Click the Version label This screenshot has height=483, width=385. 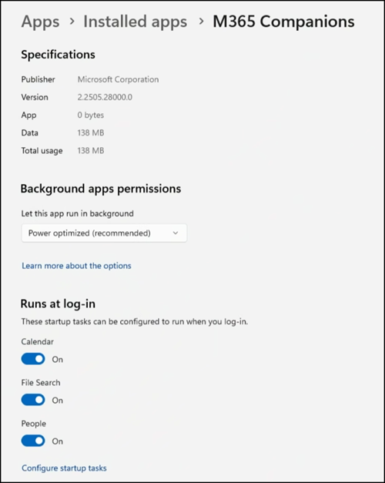click(x=35, y=97)
